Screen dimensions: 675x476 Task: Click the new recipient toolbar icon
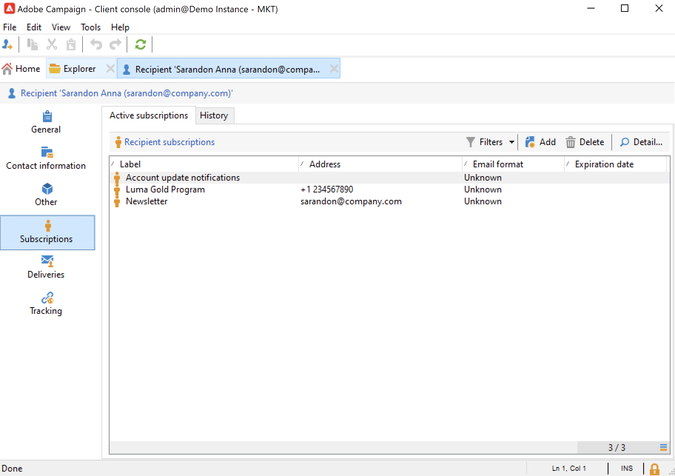pyautogui.click(x=7, y=45)
